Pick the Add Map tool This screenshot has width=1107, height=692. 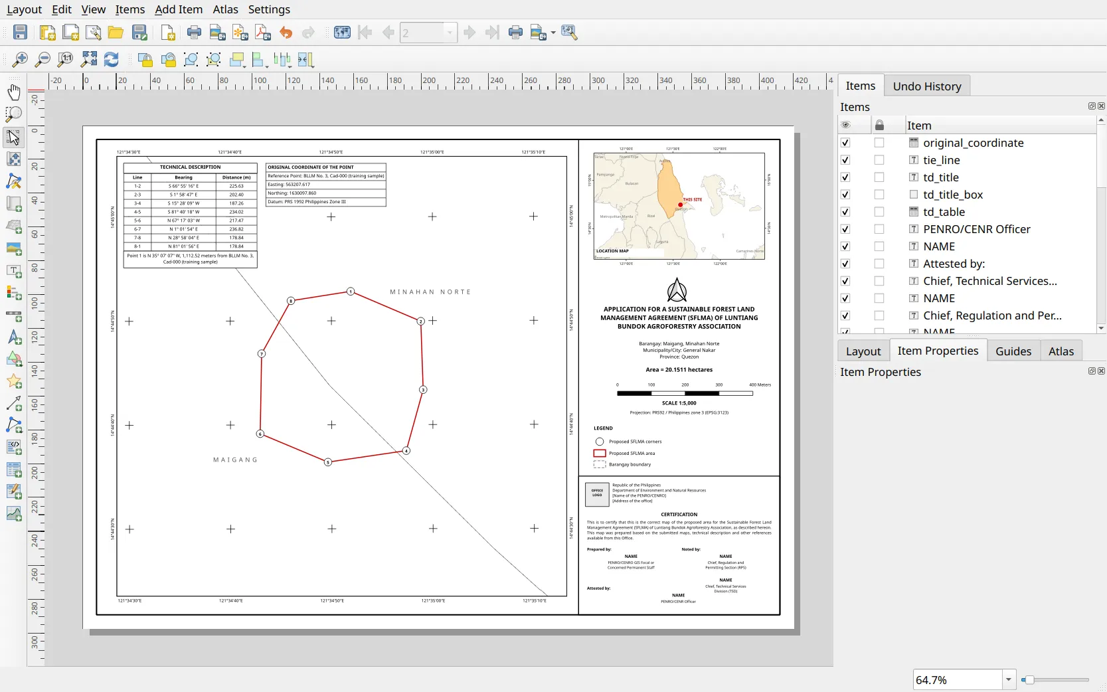pyautogui.click(x=13, y=204)
